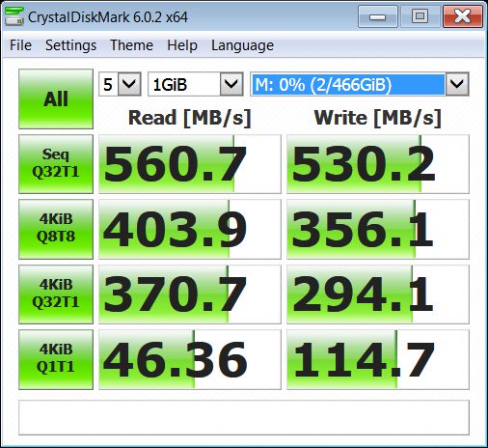
Task: Click the 4KiB Q32T1 write result 294.1
Action: tap(378, 294)
